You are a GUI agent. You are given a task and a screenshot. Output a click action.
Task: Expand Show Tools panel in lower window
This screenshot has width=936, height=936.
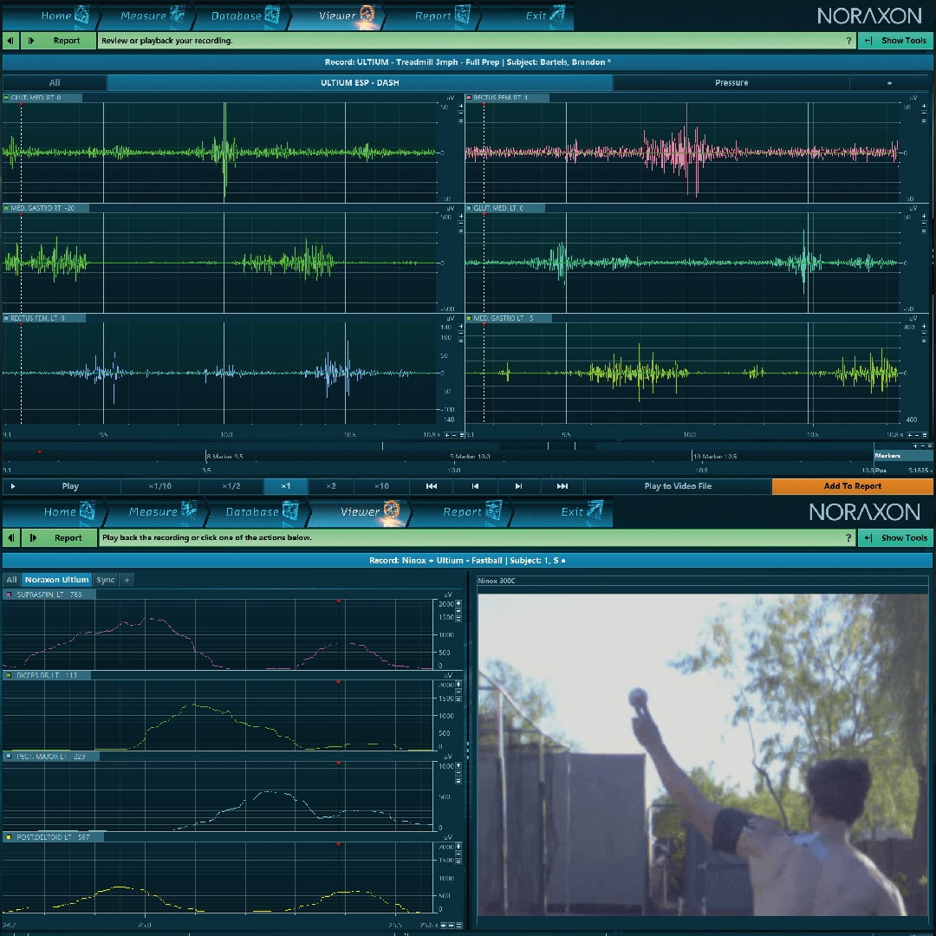pos(896,538)
